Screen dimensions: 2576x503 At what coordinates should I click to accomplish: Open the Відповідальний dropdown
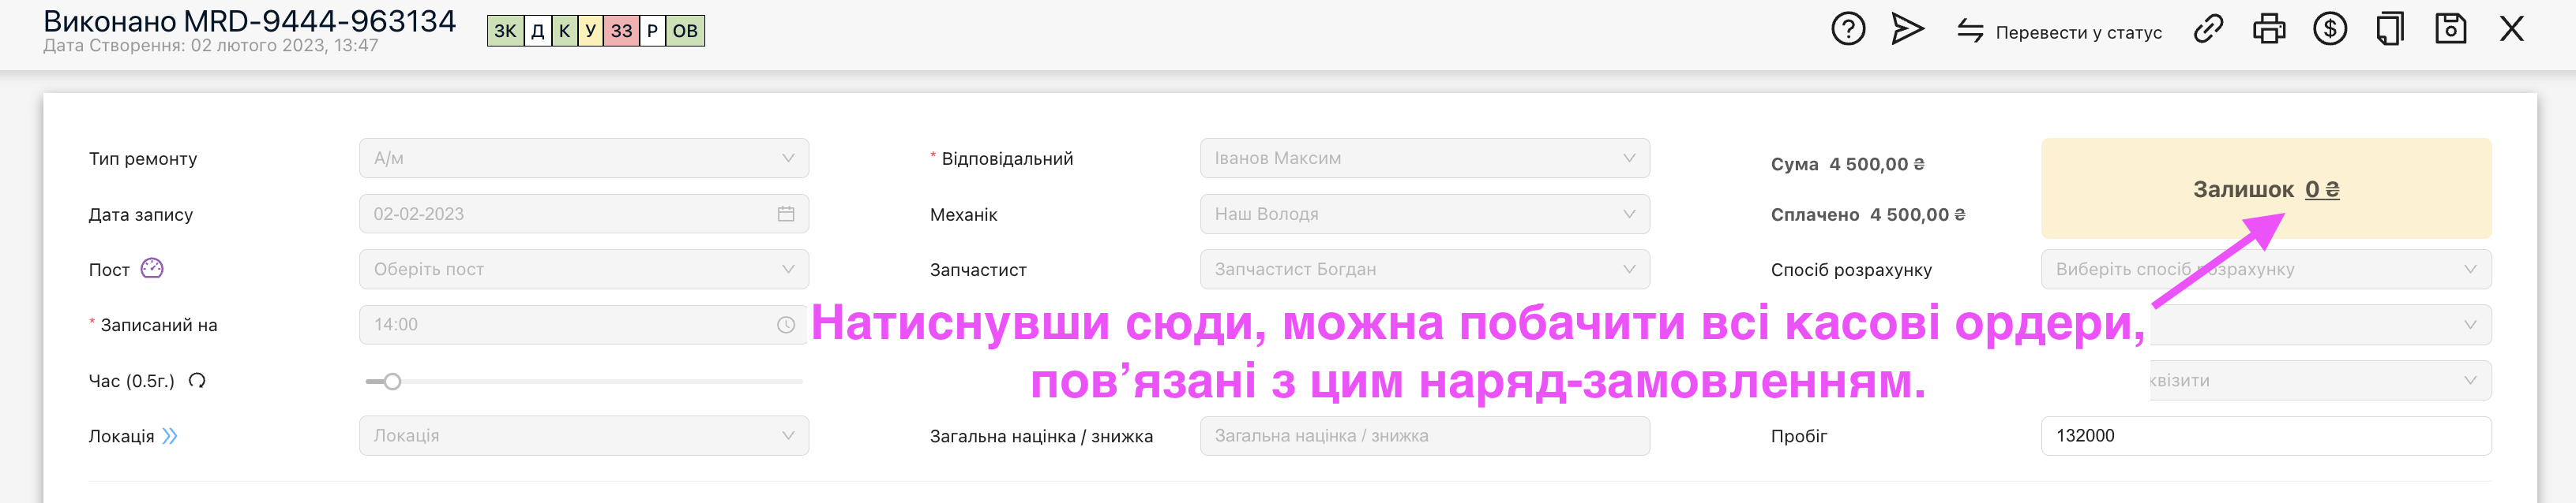[x=1424, y=158]
